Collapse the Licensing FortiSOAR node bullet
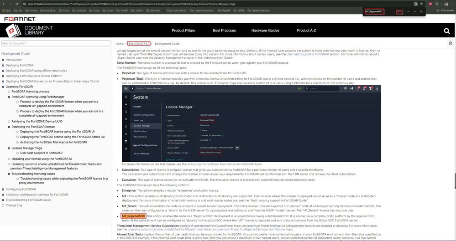 pos(3,87)
